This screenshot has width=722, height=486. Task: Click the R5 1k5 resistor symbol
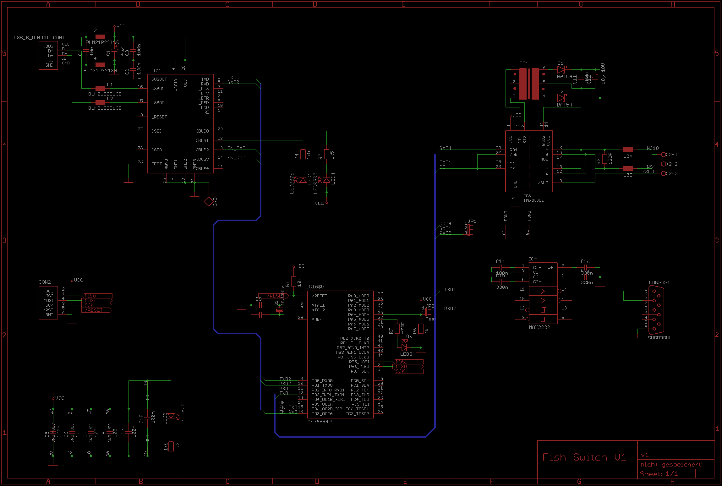[326, 154]
